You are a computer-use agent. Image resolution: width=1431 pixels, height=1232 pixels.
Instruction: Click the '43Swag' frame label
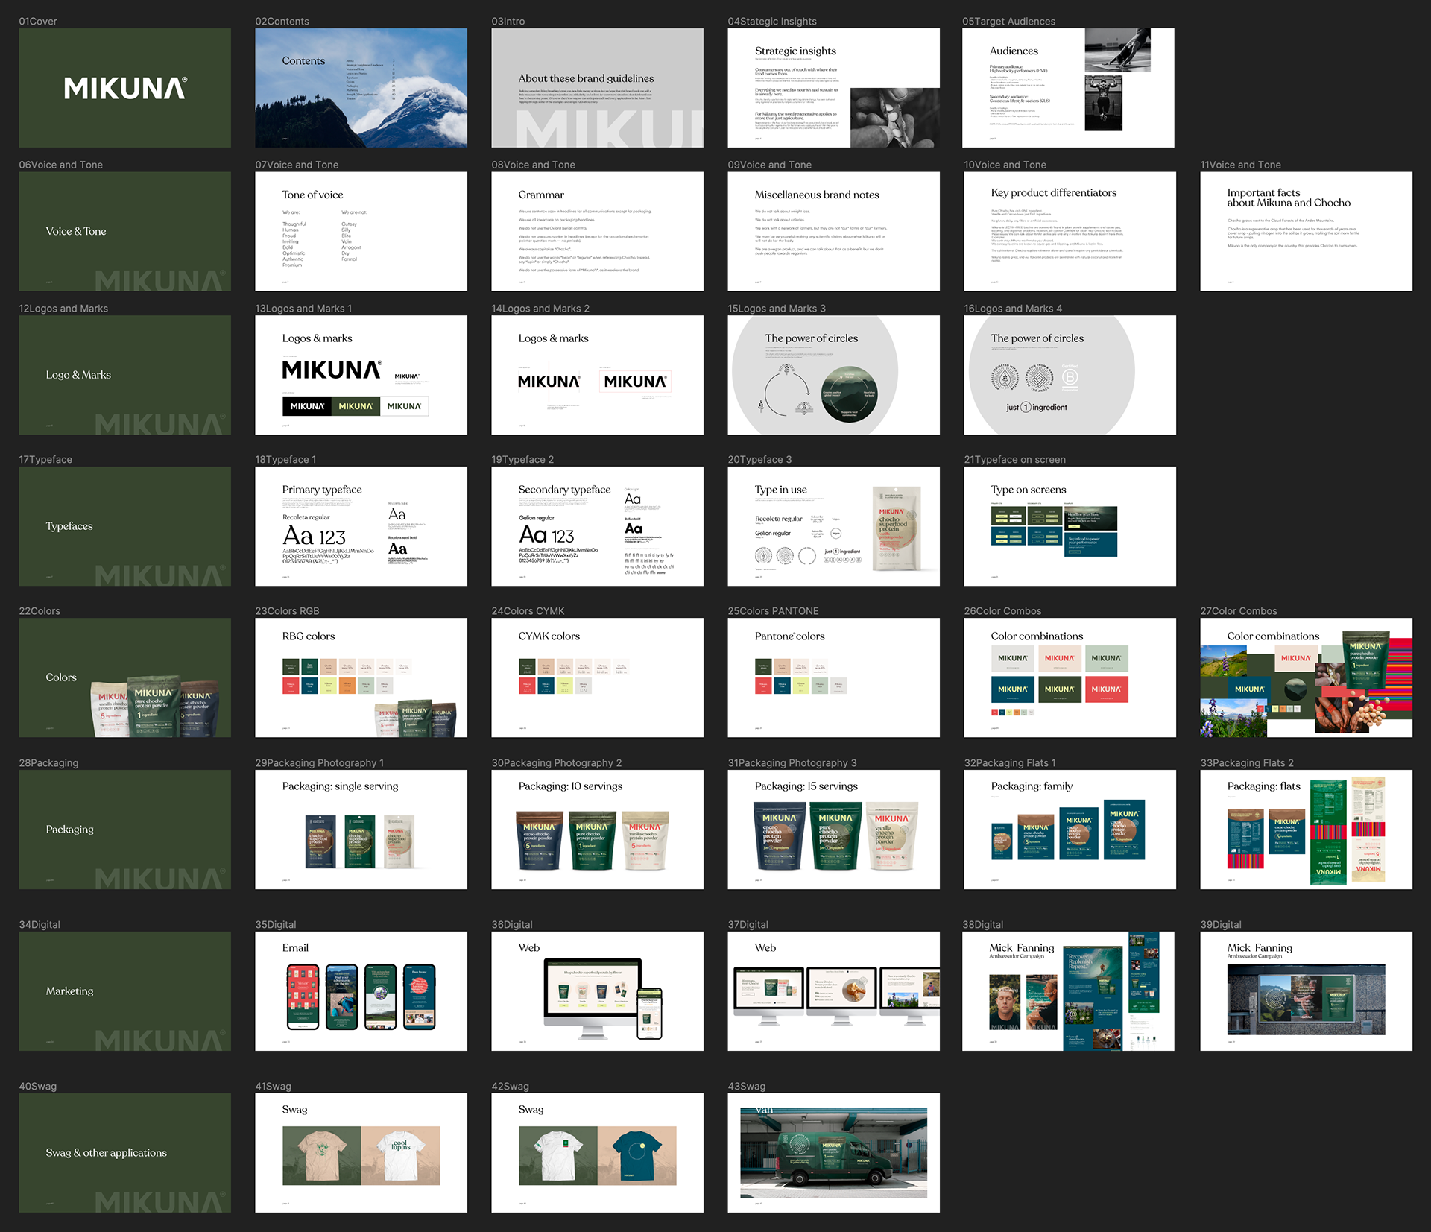click(747, 1086)
